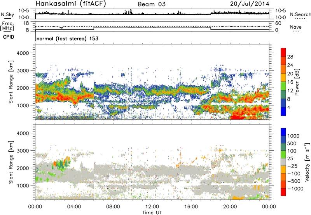Viewport: 311px width, 215px height.
Task: Click the red bottom segment of velocity colorbar
Action: [x=283, y=192]
